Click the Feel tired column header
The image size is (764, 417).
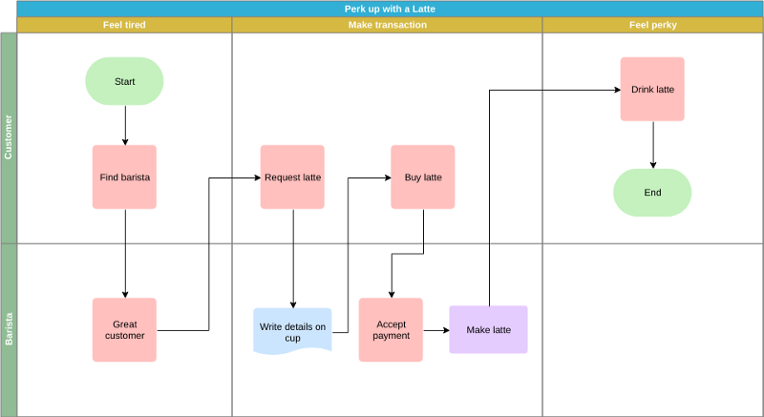click(x=124, y=25)
